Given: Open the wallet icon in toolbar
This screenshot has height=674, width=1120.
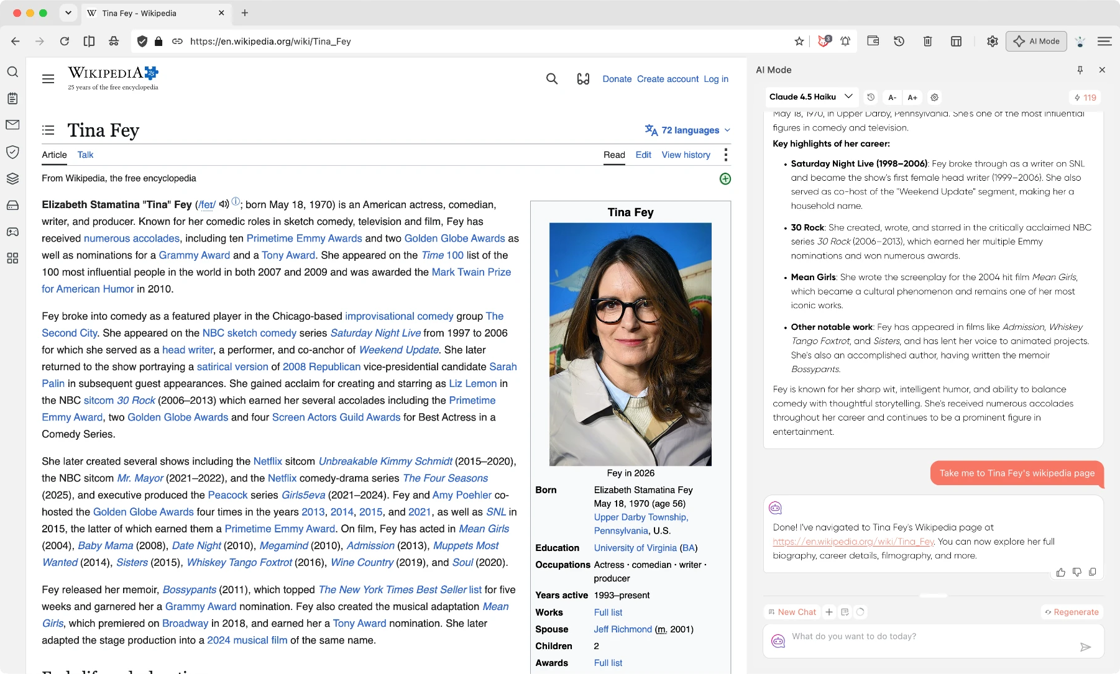Looking at the screenshot, I should tap(873, 41).
